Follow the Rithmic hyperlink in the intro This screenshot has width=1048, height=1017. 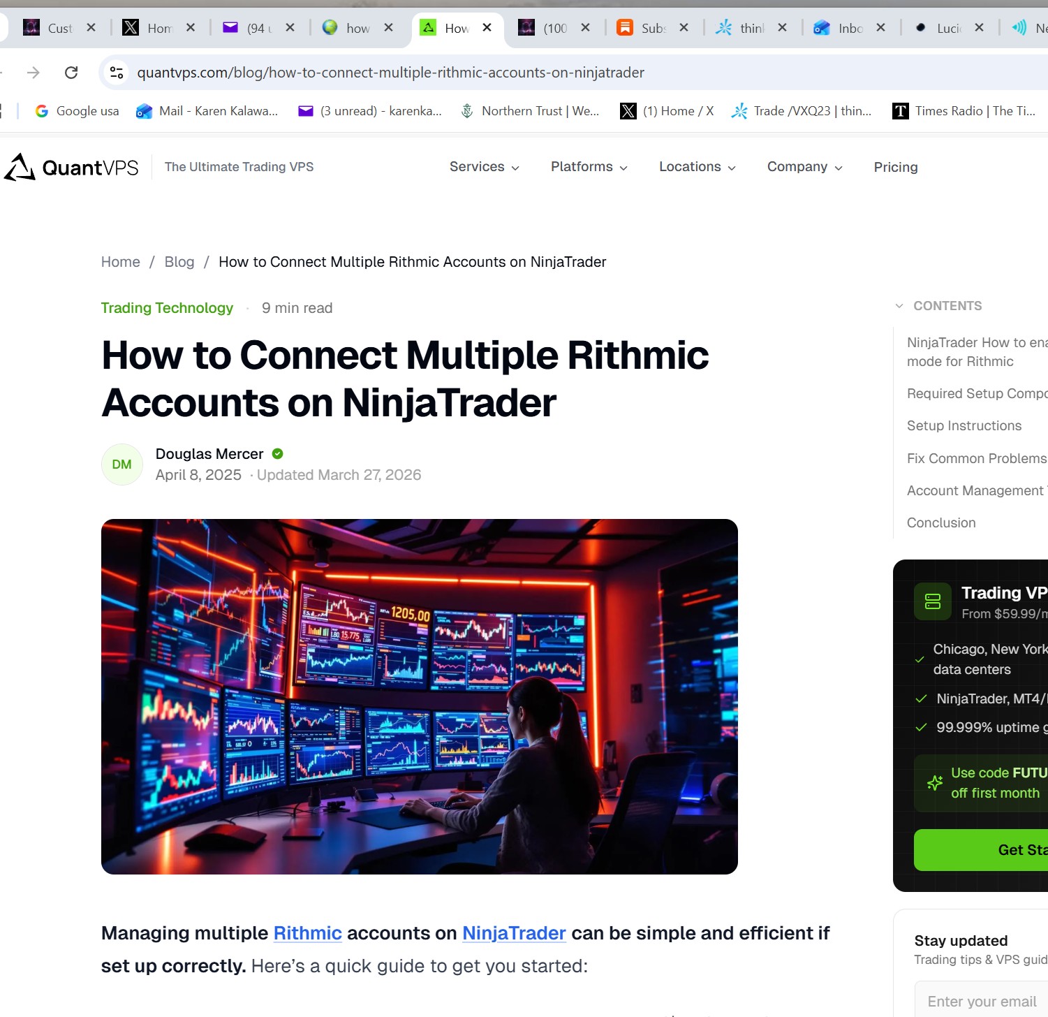[x=307, y=933]
